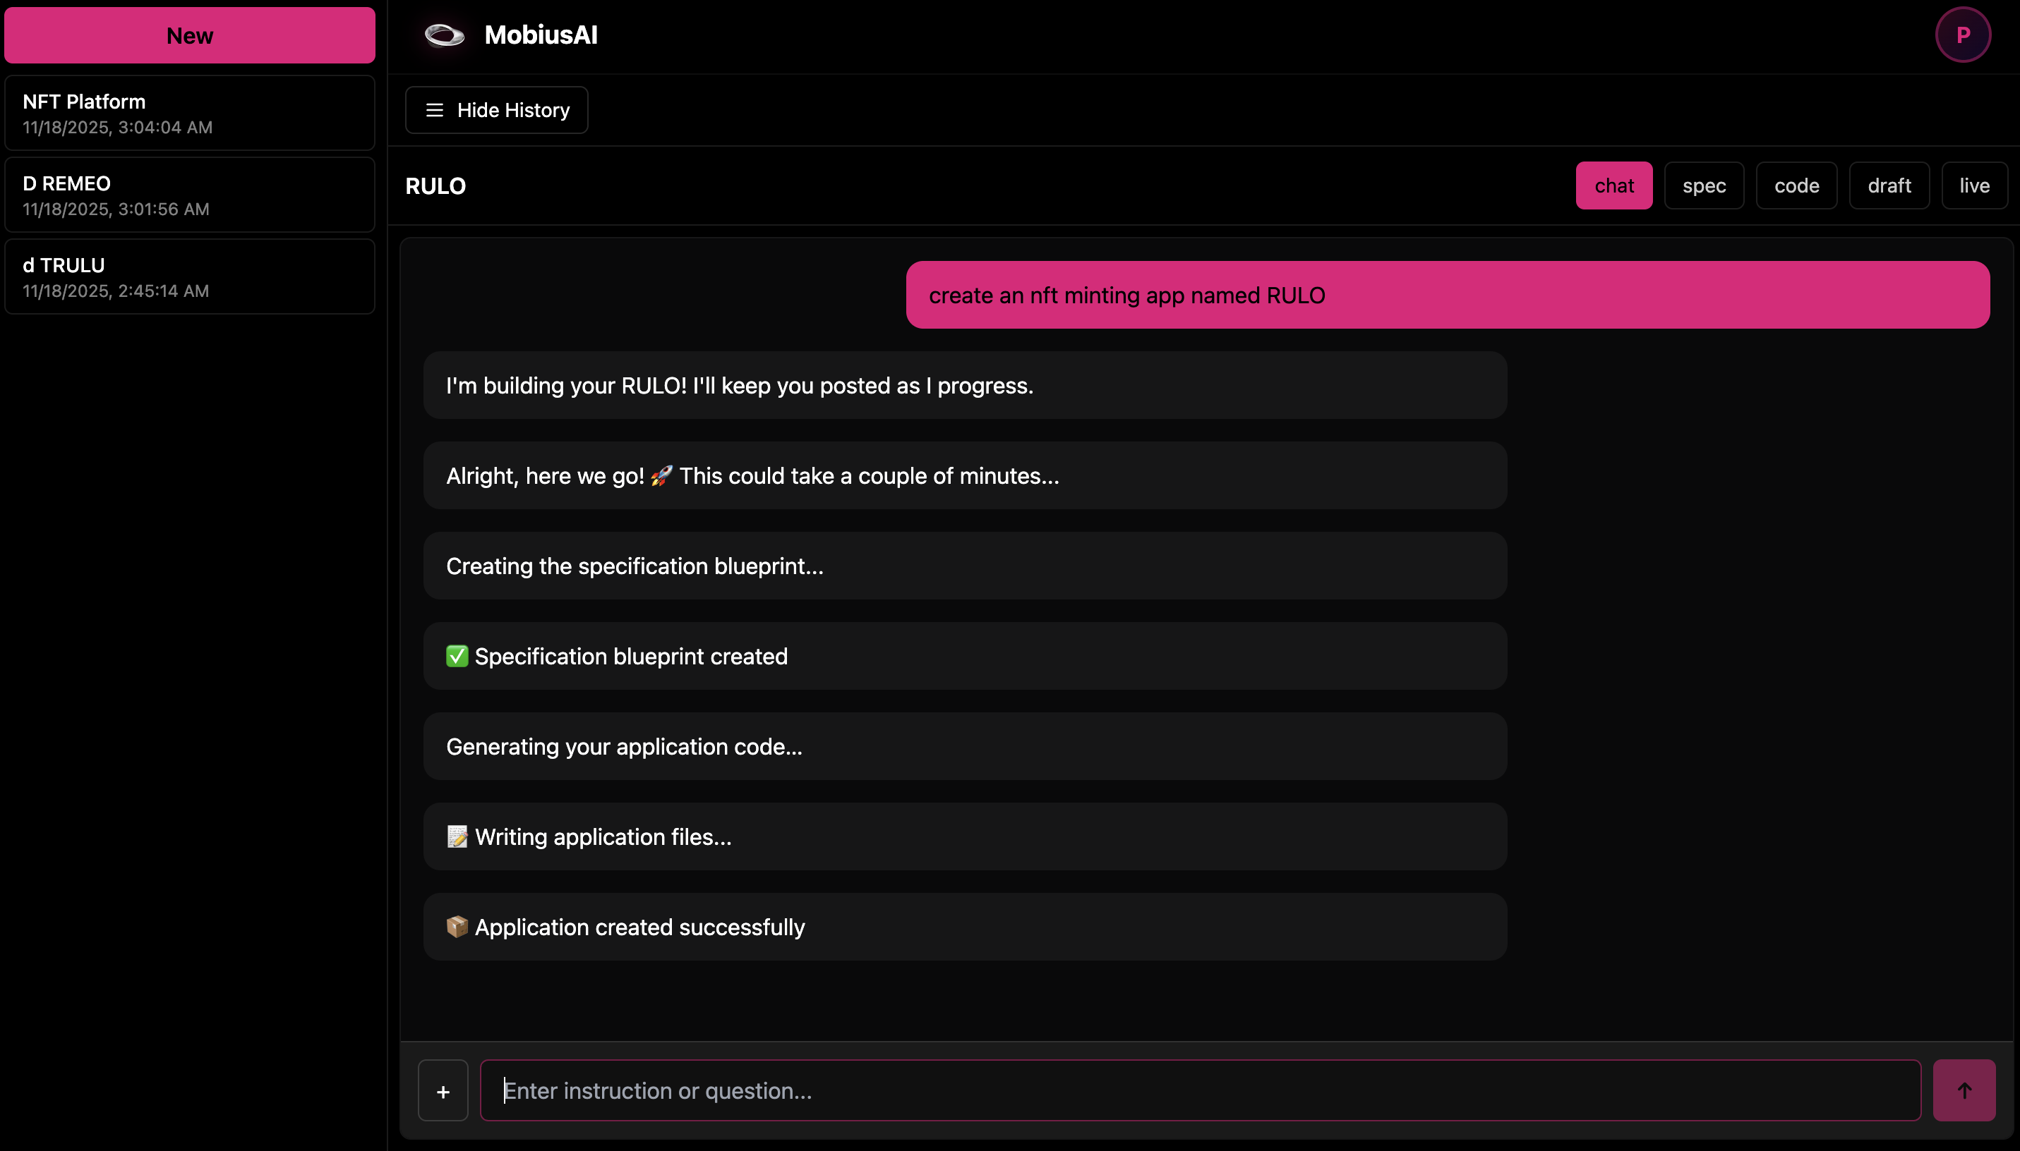Open the d TRULU history entry
2020x1151 pixels.
(190, 276)
